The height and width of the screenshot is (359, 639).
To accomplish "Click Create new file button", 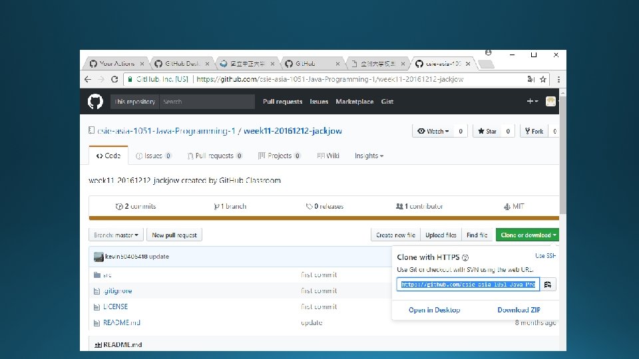I will click(x=395, y=235).
